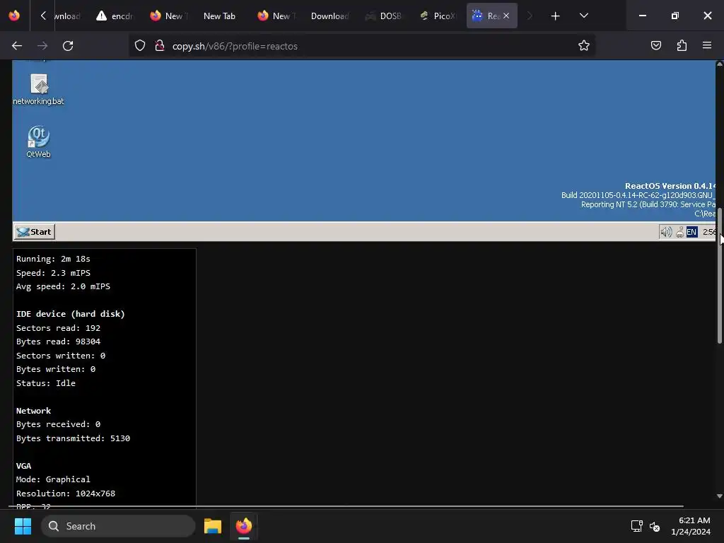The width and height of the screenshot is (724, 543).
Task: Select the 'Bytes transmitted: 5130' line
Action: point(73,438)
